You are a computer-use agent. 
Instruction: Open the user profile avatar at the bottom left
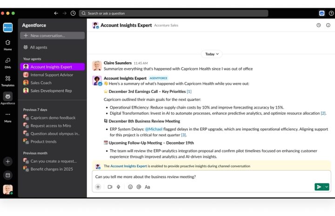[8, 190]
